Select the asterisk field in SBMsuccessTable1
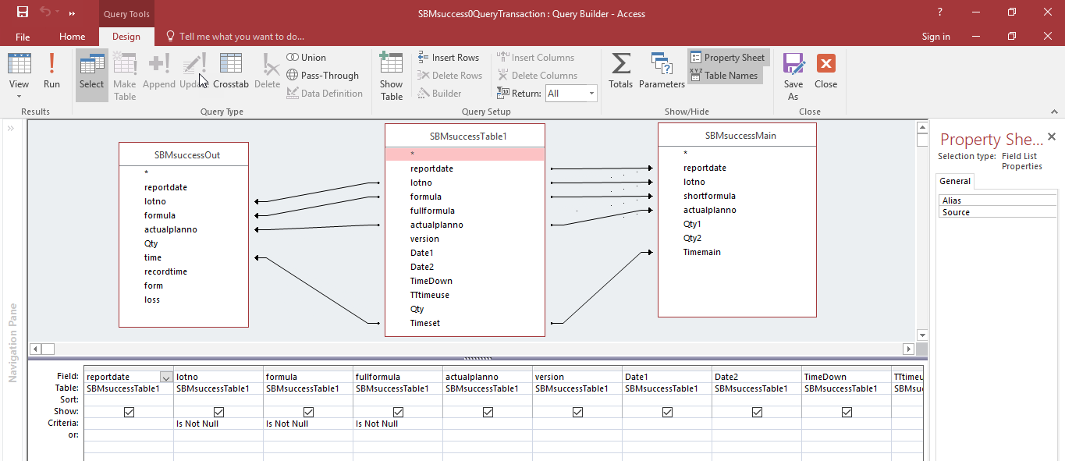1065x461 pixels. click(x=465, y=154)
